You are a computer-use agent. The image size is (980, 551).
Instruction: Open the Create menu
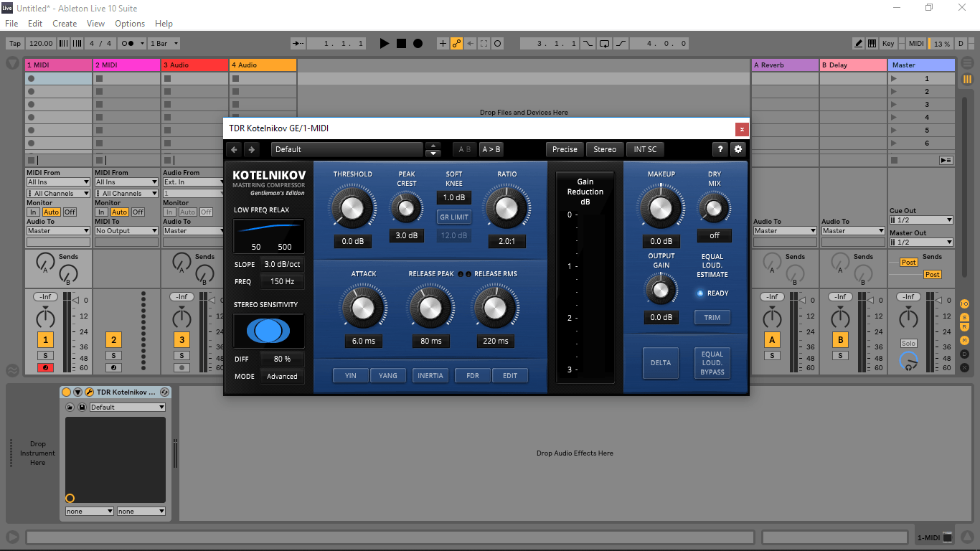[65, 24]
